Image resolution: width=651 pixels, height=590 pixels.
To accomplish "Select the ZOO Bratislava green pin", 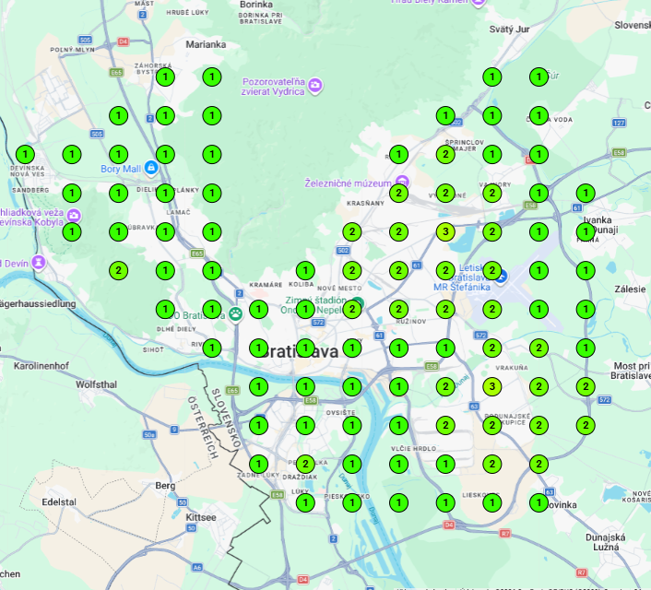I will [x=236, y=314].
